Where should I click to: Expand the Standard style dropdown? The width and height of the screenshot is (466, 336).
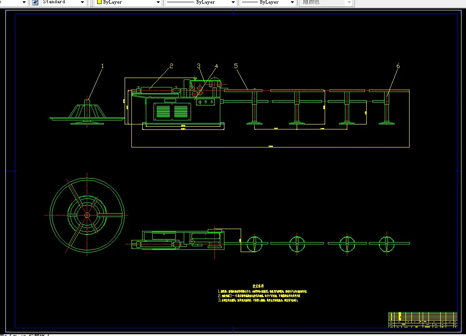[82, 2]
